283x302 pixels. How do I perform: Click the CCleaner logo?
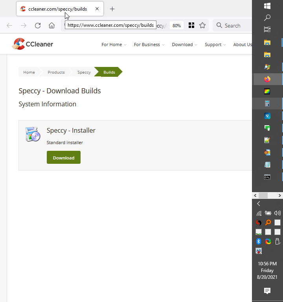[33, 44]
